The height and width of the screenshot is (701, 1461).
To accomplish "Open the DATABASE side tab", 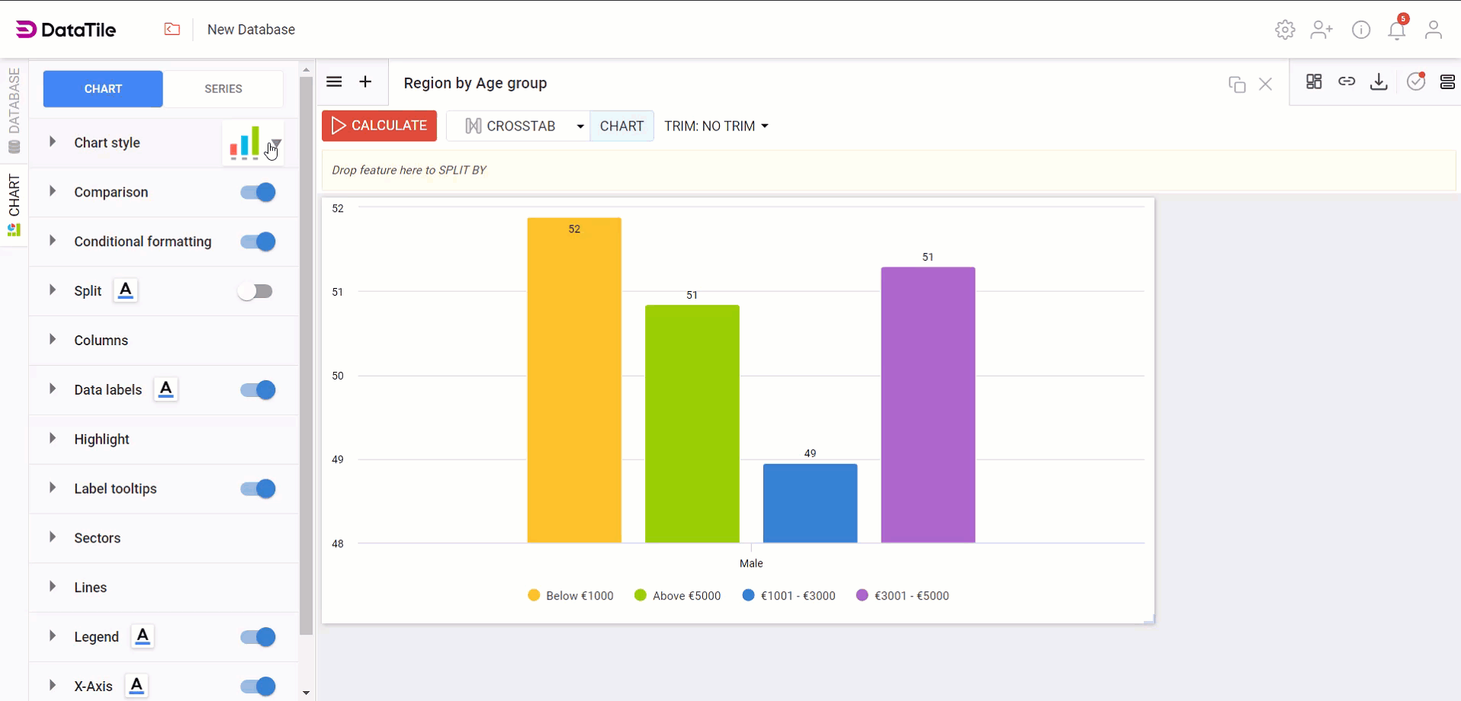I will tap(14, 110).
